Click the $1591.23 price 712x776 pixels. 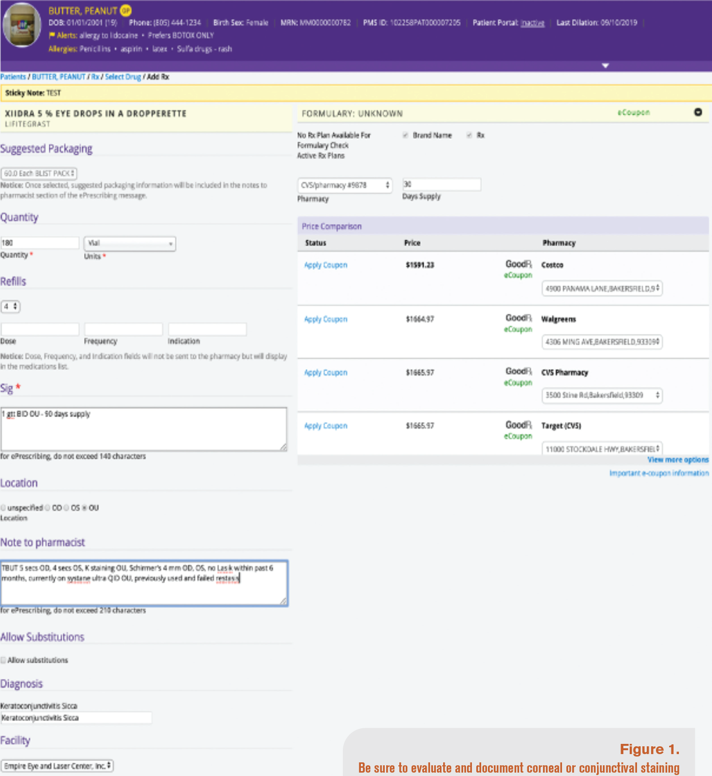420,265
